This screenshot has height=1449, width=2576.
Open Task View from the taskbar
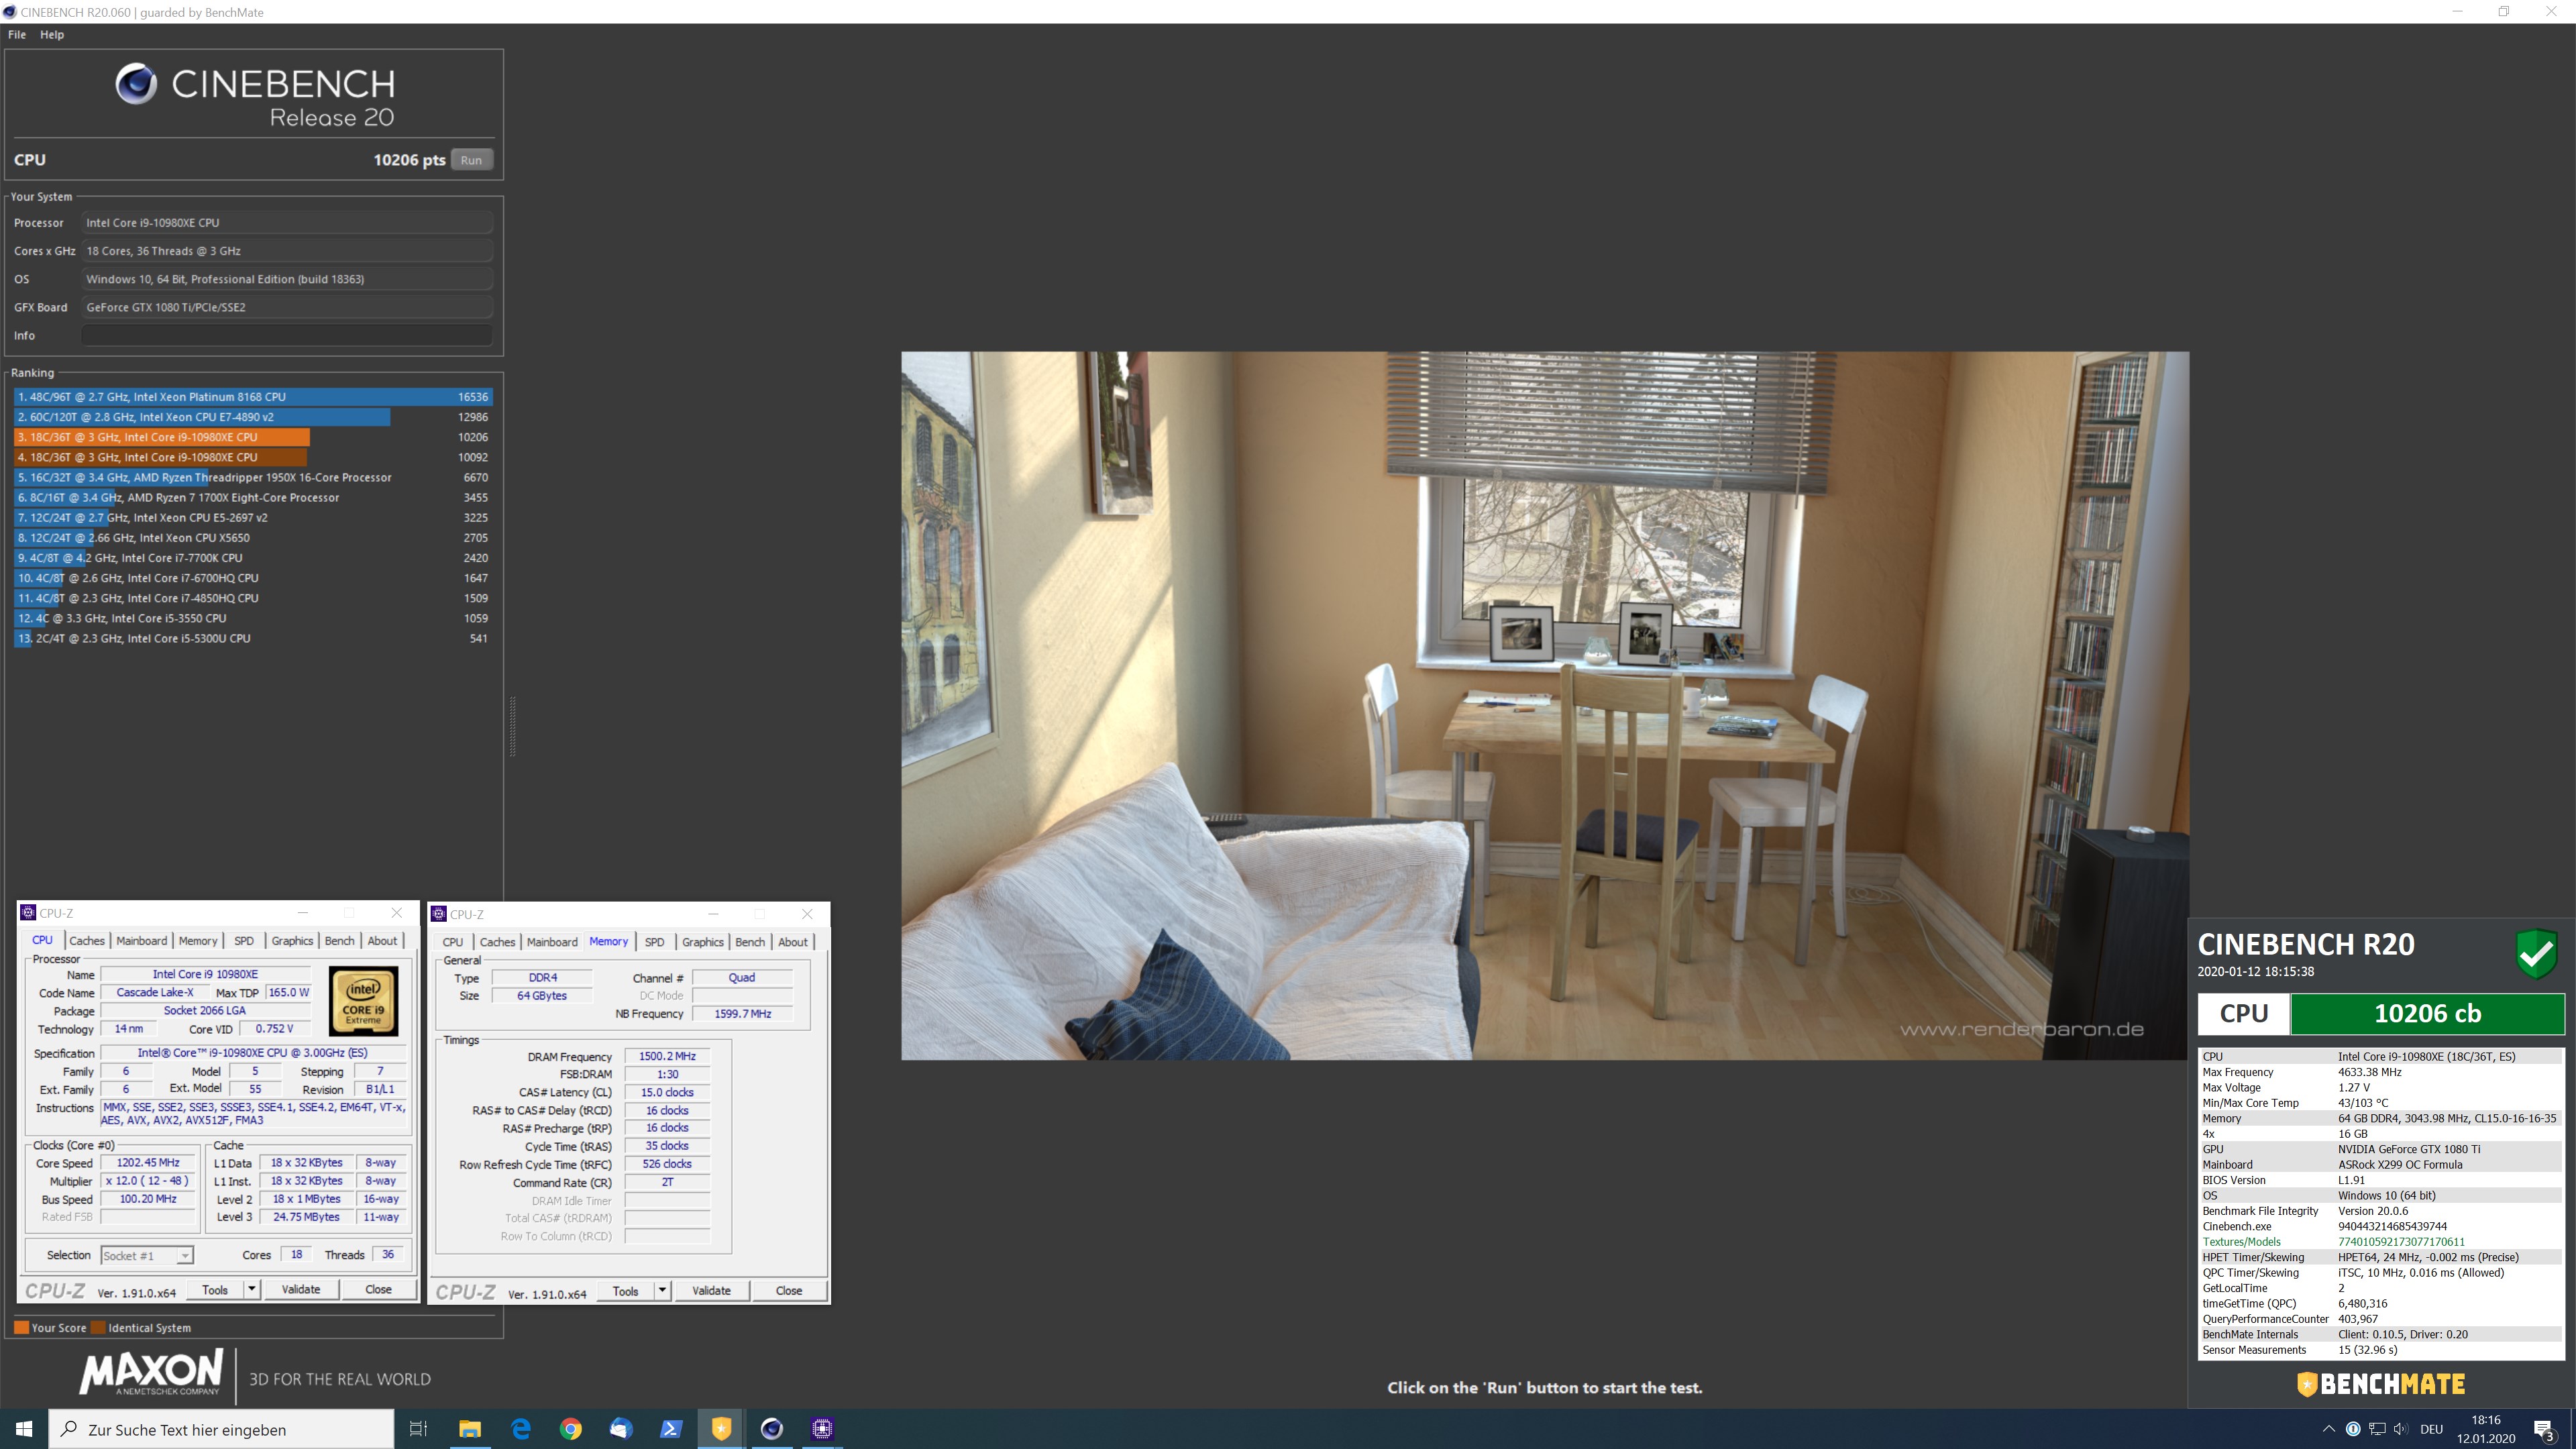(419, 1429)
